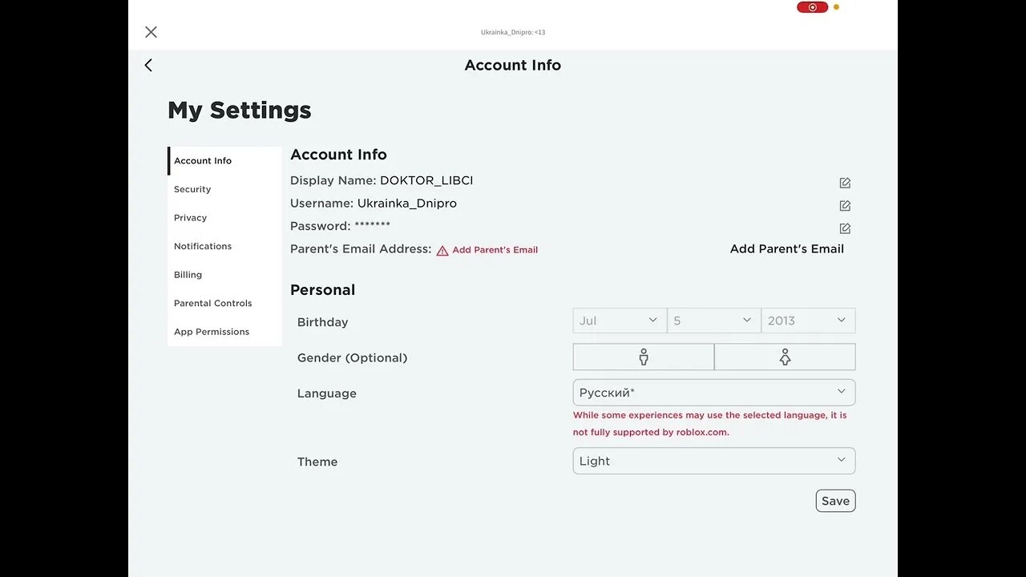This screenshot has height=577, width=1026.
Task: Switch to the Privacy tab
Action: pyautogui.click(x=191, y=218)
